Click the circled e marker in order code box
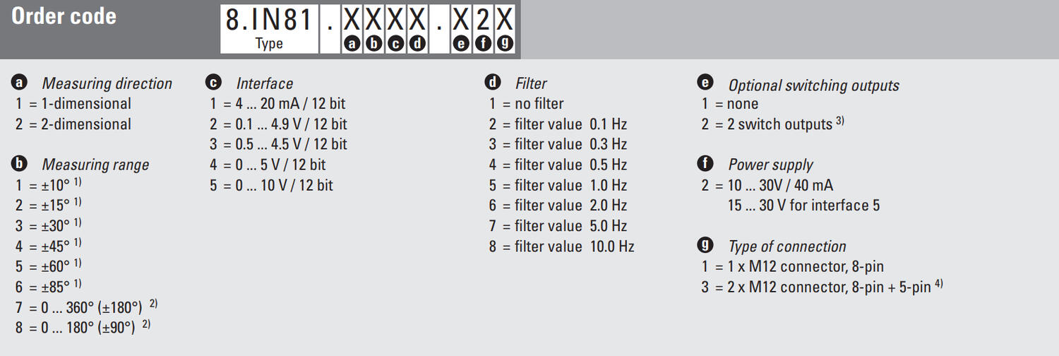 [461, 44]
